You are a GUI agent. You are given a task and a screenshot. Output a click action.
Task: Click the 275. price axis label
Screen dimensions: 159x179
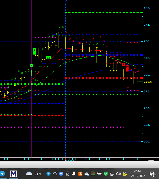147,91
